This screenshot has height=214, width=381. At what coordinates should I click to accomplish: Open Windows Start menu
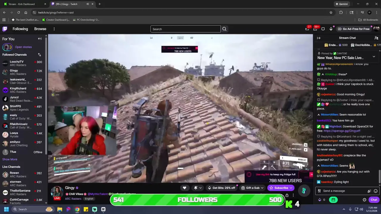[x=6, y=209]
